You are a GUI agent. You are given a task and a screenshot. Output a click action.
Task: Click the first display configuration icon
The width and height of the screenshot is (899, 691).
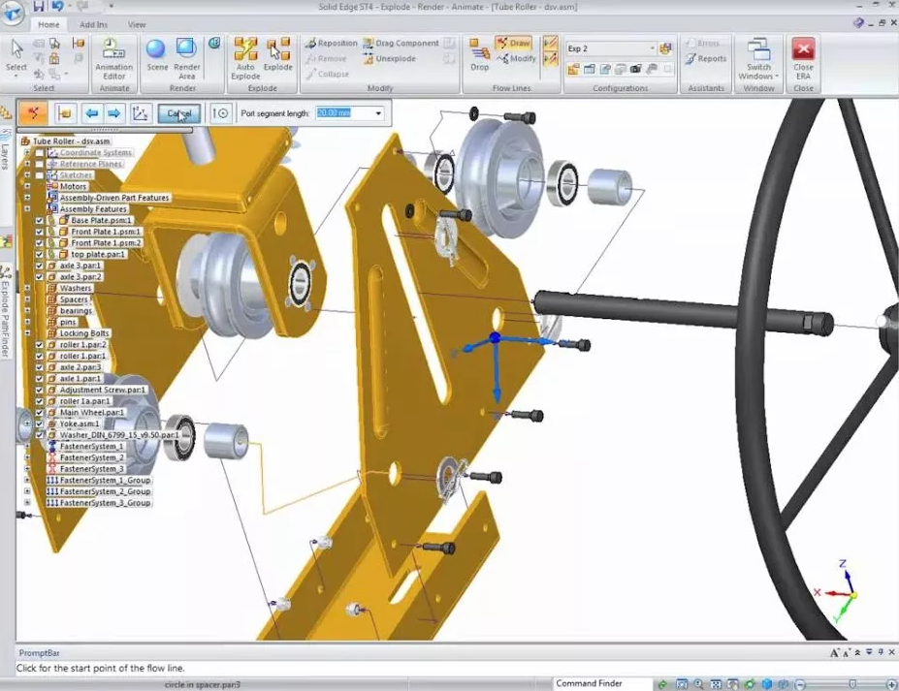tap(573, 70)
